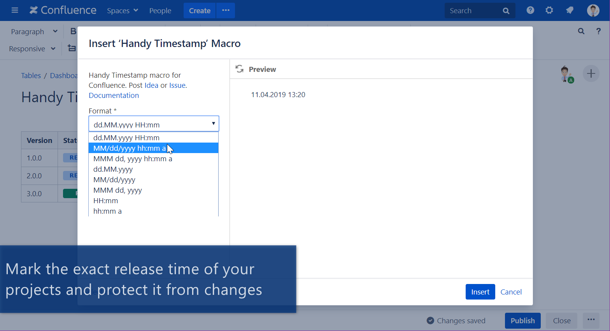Select the dd.MM.yyyy date-only option
The image size is (610, 331).
click(x=153, y=169)
